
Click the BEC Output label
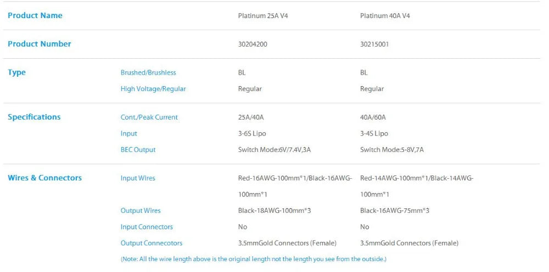(x=138, y=150)
